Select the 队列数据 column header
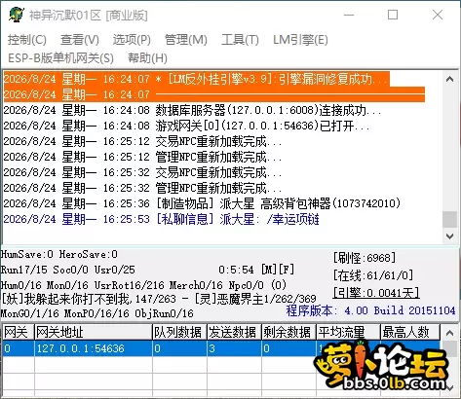This screenshot has height=399, width=461. [x=179, y=332]
